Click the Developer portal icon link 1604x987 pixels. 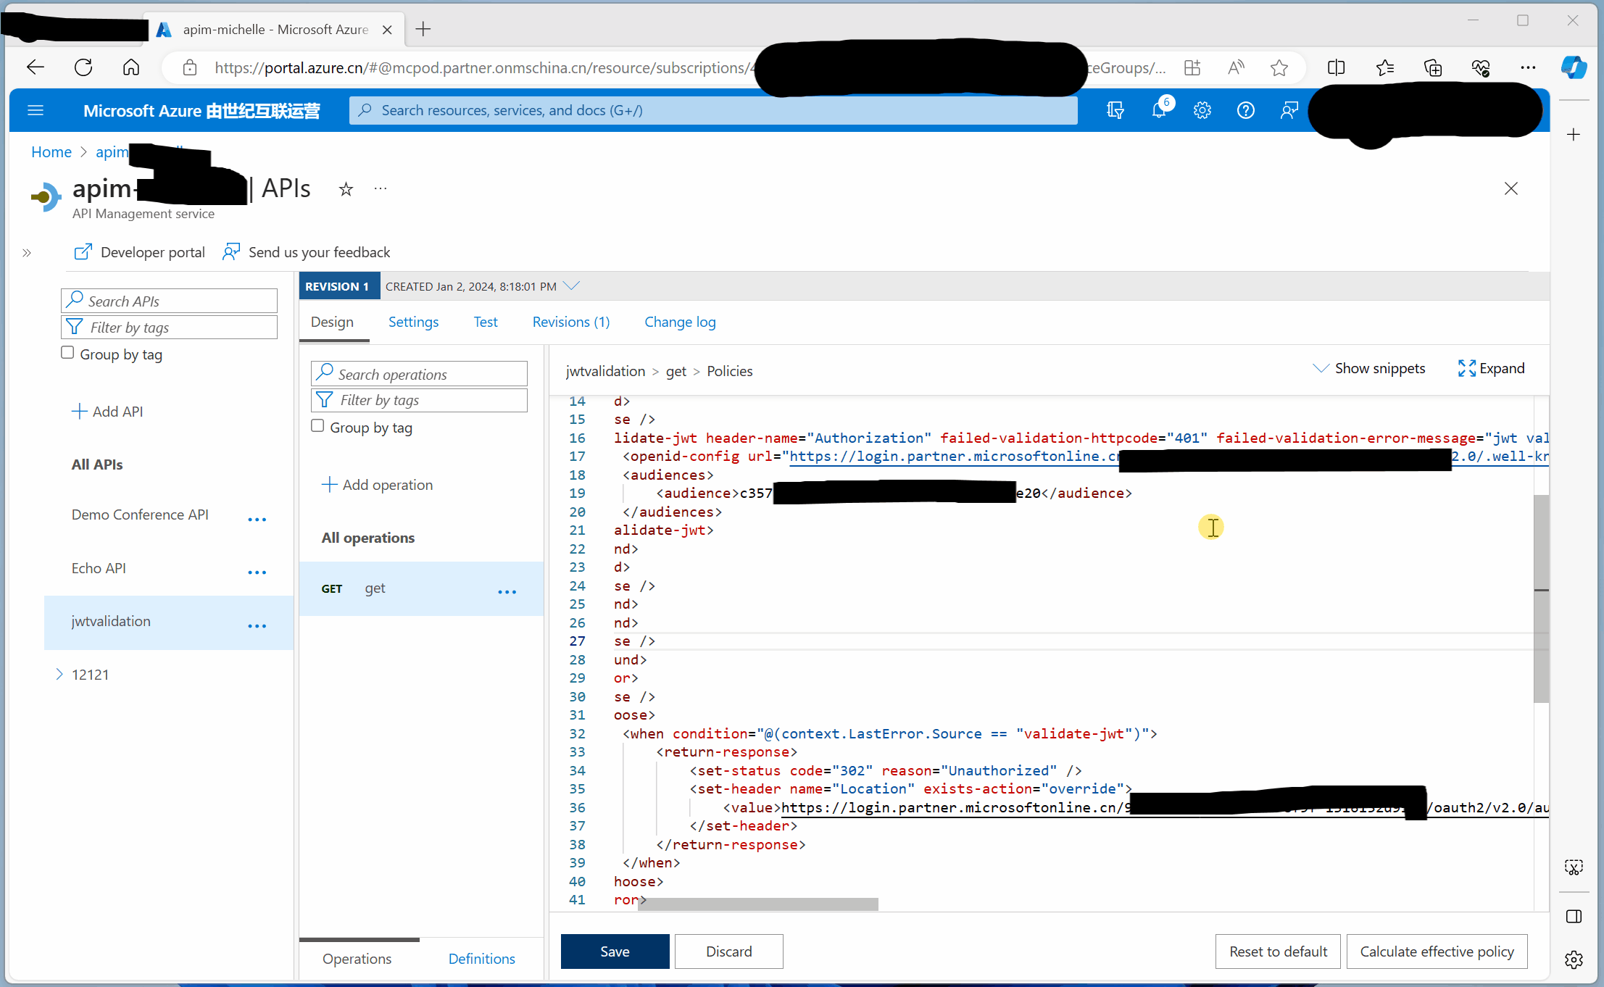tap(136, 251)
